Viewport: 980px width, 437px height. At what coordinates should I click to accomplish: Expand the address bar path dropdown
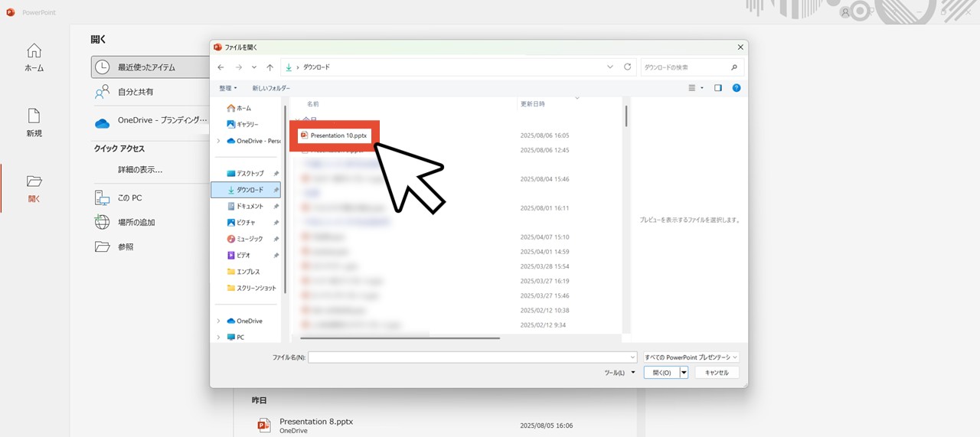pos(610,67)
